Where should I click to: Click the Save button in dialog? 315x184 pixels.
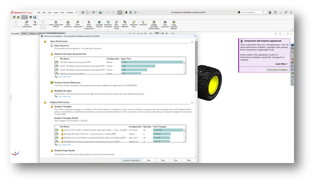148,160
